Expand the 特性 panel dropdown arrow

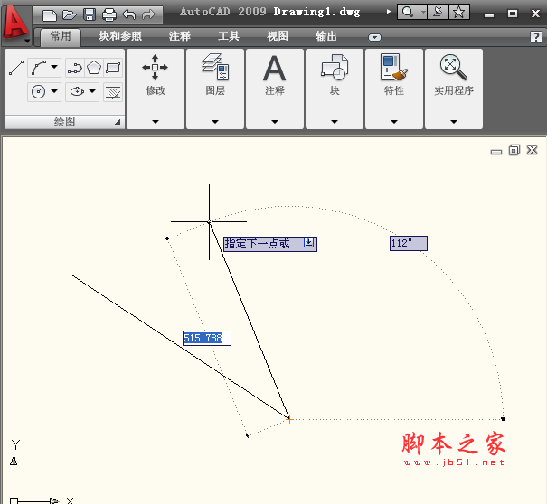(394, 122)
